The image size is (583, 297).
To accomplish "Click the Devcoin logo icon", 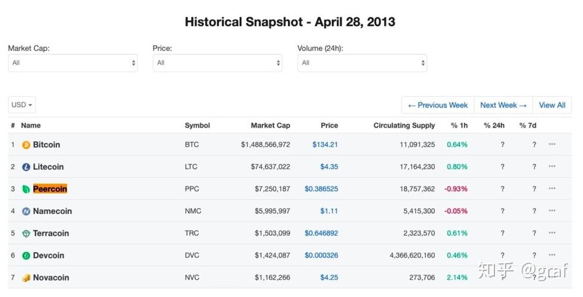I will [x=26, y=255].
